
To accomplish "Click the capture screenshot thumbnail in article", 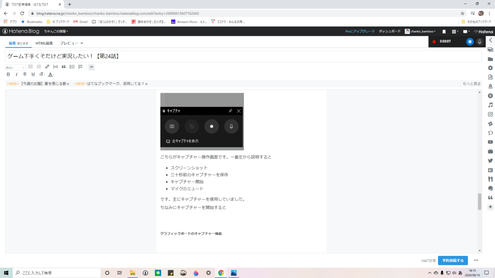I will click(x=202, y=121).
